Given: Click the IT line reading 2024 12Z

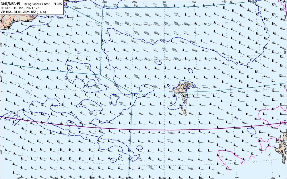Looking at the screenshot, I should coord(20,8).
